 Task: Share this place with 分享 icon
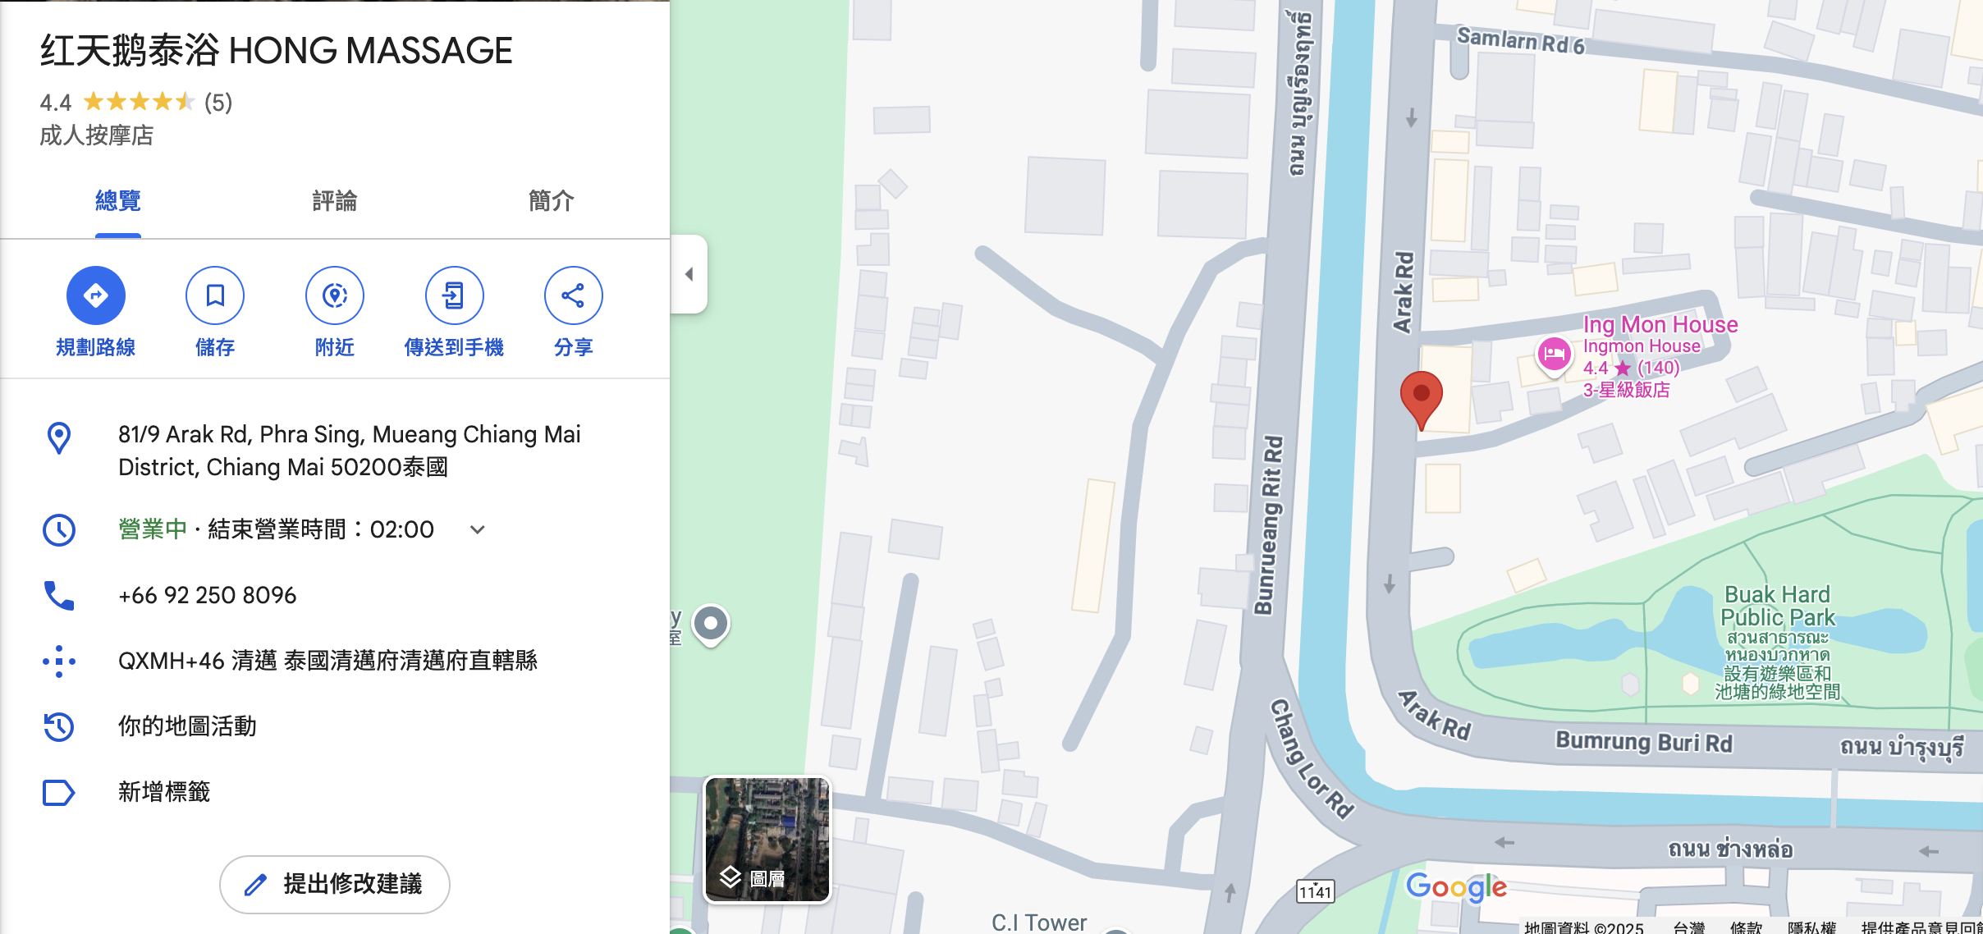(x=574, y=295)
